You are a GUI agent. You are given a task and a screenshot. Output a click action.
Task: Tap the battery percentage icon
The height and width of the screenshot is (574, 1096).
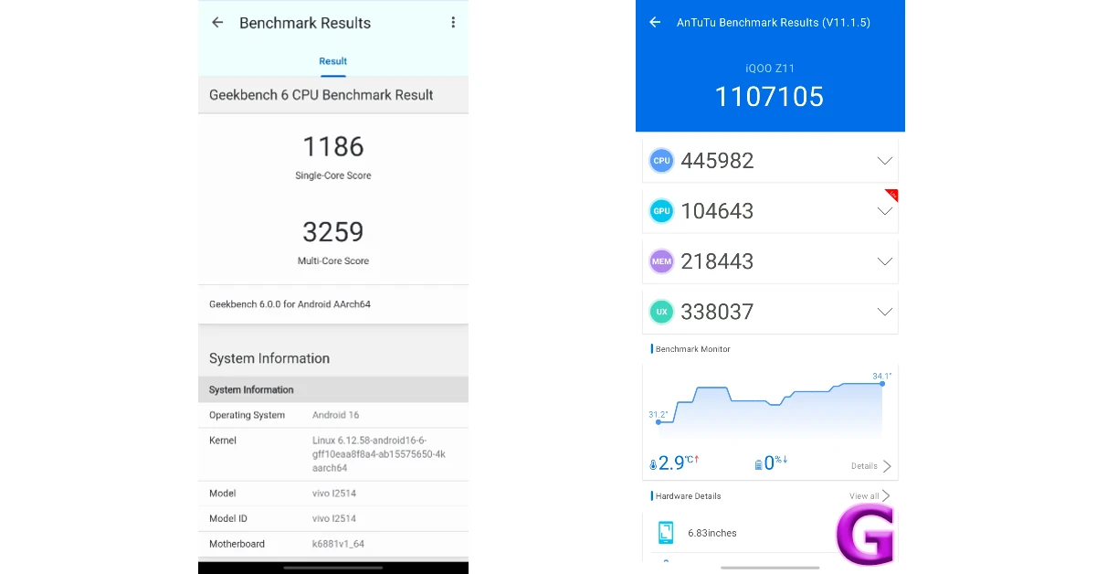pyautogui.click(x=758, y=464)
